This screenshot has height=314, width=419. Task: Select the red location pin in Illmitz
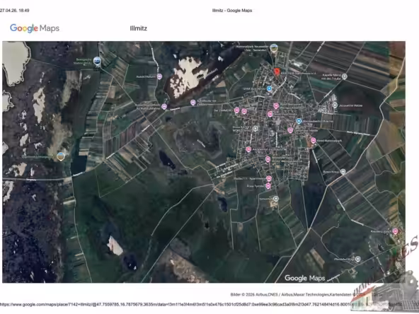click(x=277, y=72)
